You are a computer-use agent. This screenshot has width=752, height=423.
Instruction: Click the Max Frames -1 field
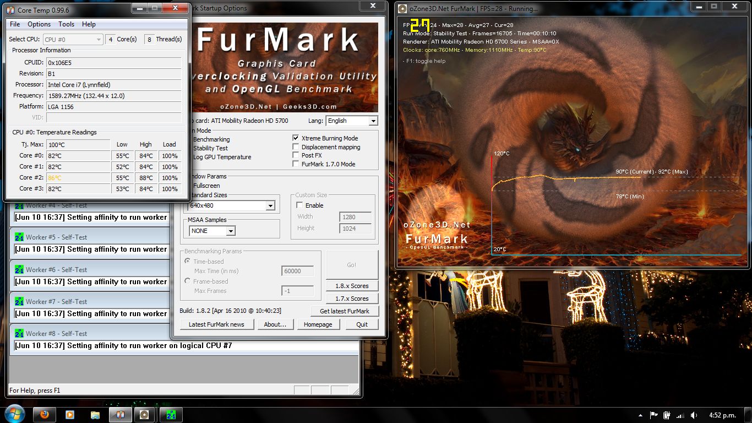(x=298, y=291)
